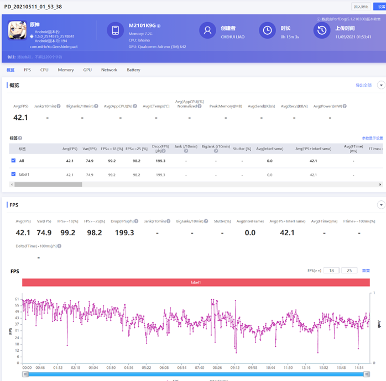
Task: Toggle the All row checkbox
Action: 14,161
